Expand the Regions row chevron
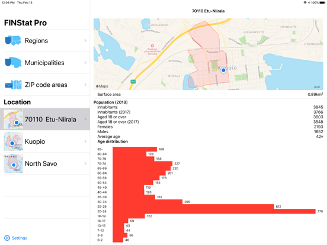This screenshot has width=327, height=245. coord(85,40)
